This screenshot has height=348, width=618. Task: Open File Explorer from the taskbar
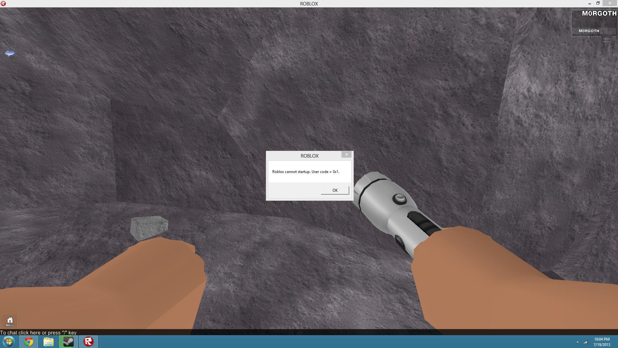click(x=48, y=342)
